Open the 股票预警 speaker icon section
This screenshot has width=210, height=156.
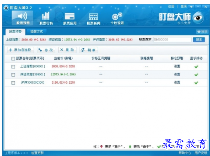(x=22, y=18)
